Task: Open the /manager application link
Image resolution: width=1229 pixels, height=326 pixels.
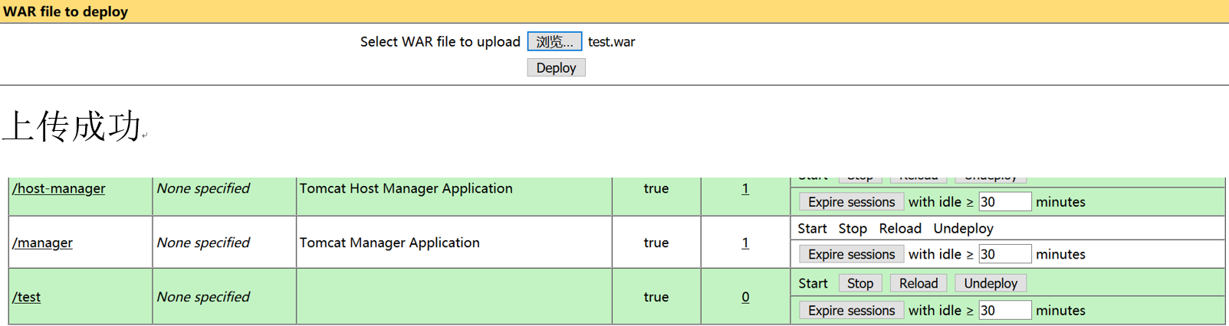Action: pos(43,243)
